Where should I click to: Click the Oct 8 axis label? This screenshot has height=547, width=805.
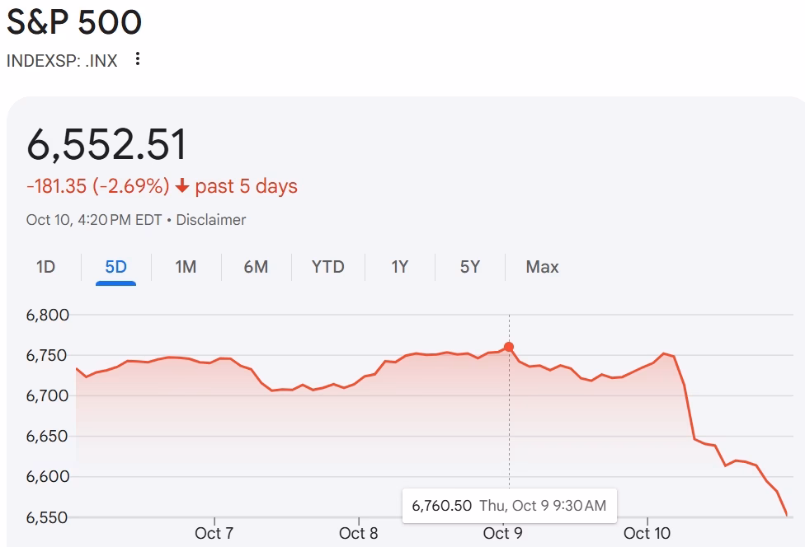358,533
